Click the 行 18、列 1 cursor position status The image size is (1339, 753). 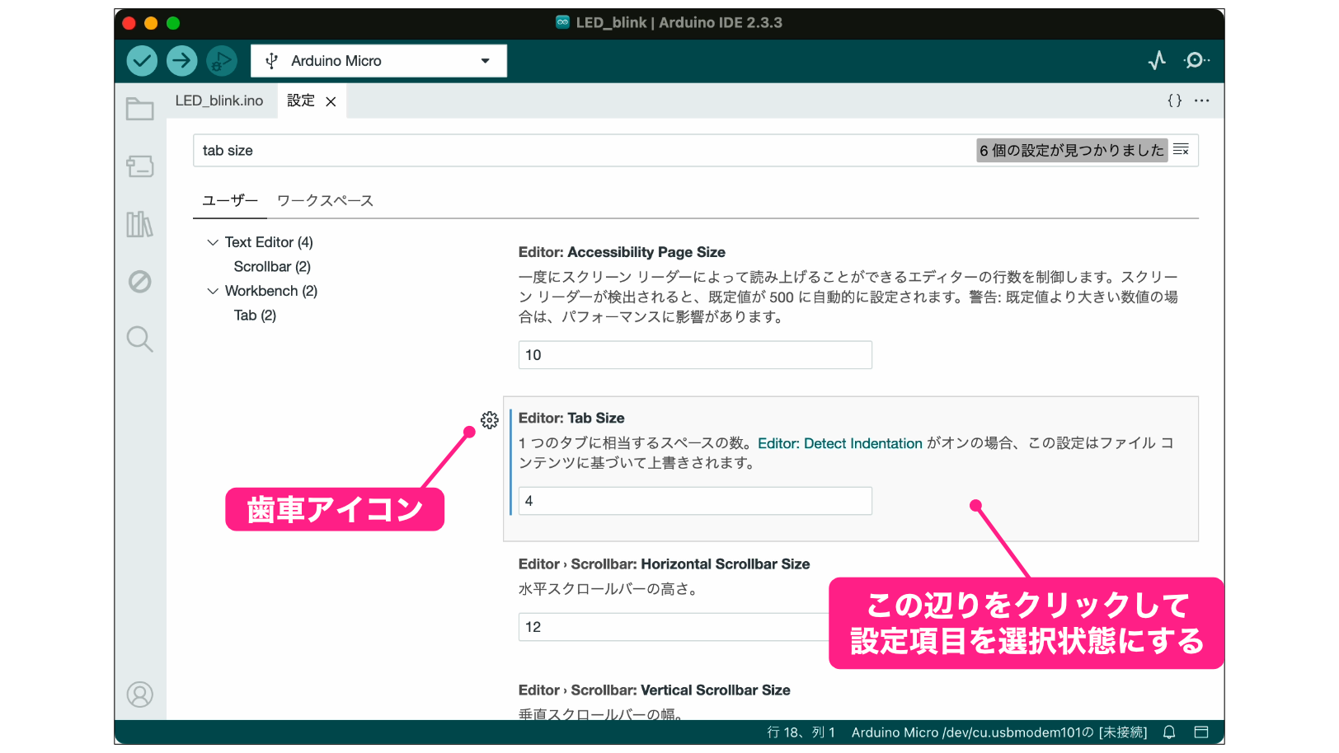tap(801, 732)
